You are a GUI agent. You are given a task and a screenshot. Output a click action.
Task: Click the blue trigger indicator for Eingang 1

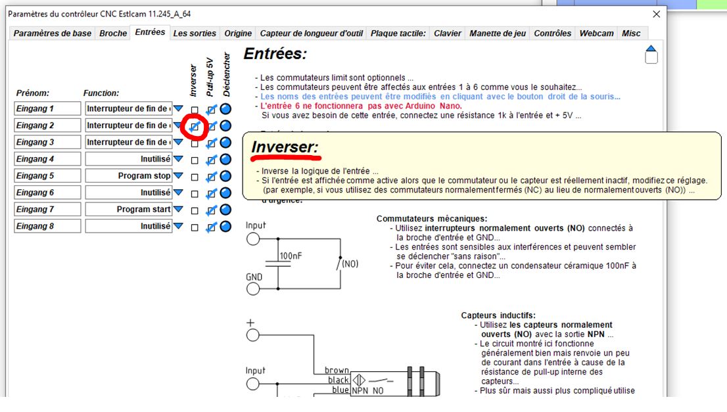click(x=225, y=109)
